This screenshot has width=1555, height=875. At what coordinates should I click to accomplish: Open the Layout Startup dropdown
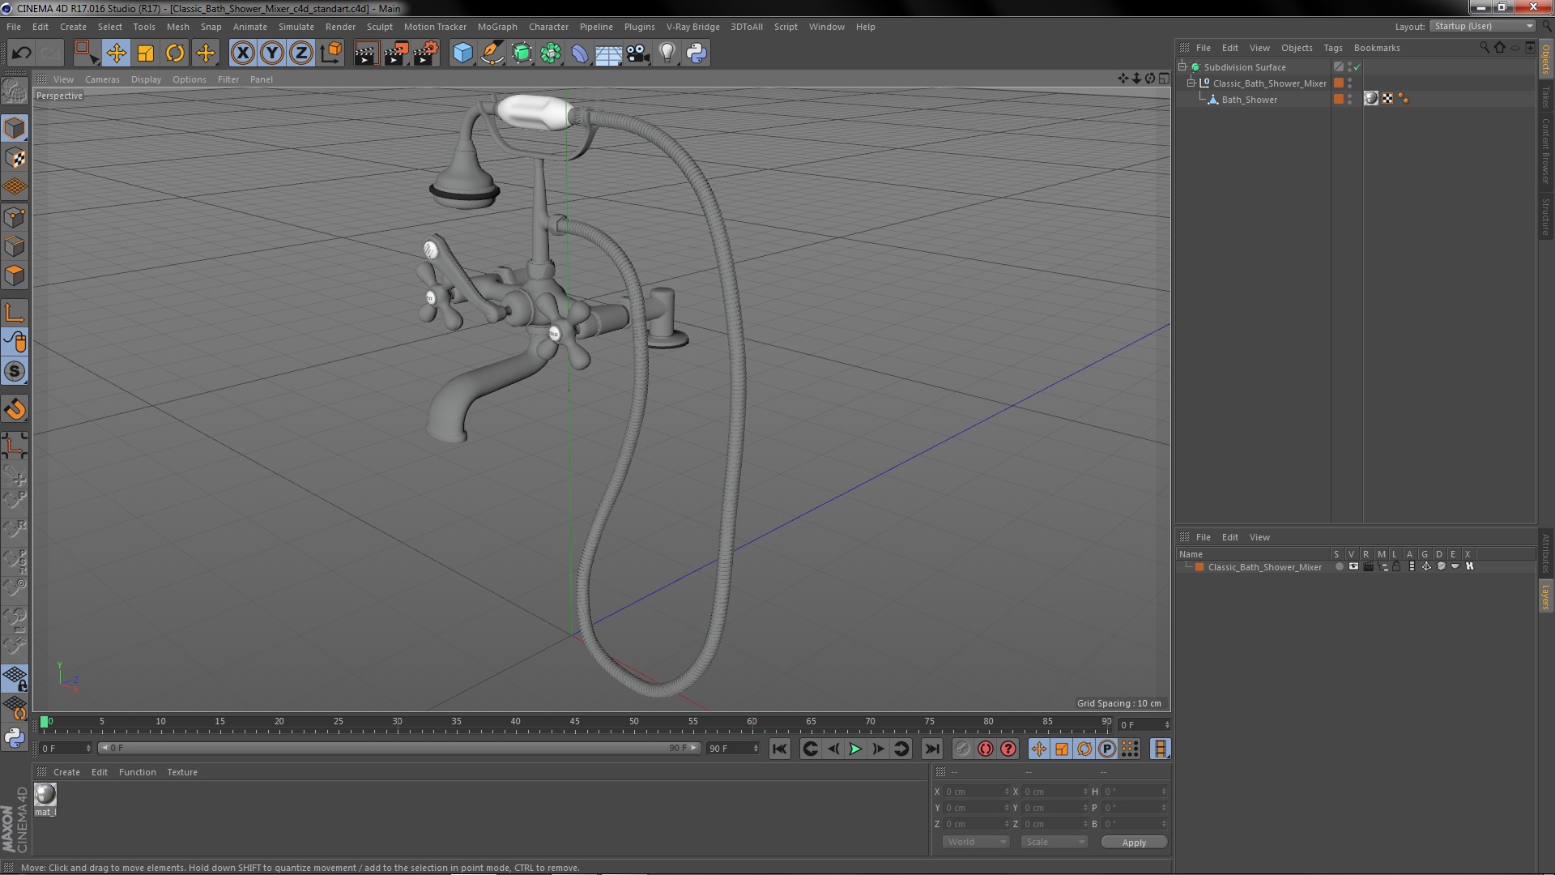pyautogui.click(x=1483, y=27)
